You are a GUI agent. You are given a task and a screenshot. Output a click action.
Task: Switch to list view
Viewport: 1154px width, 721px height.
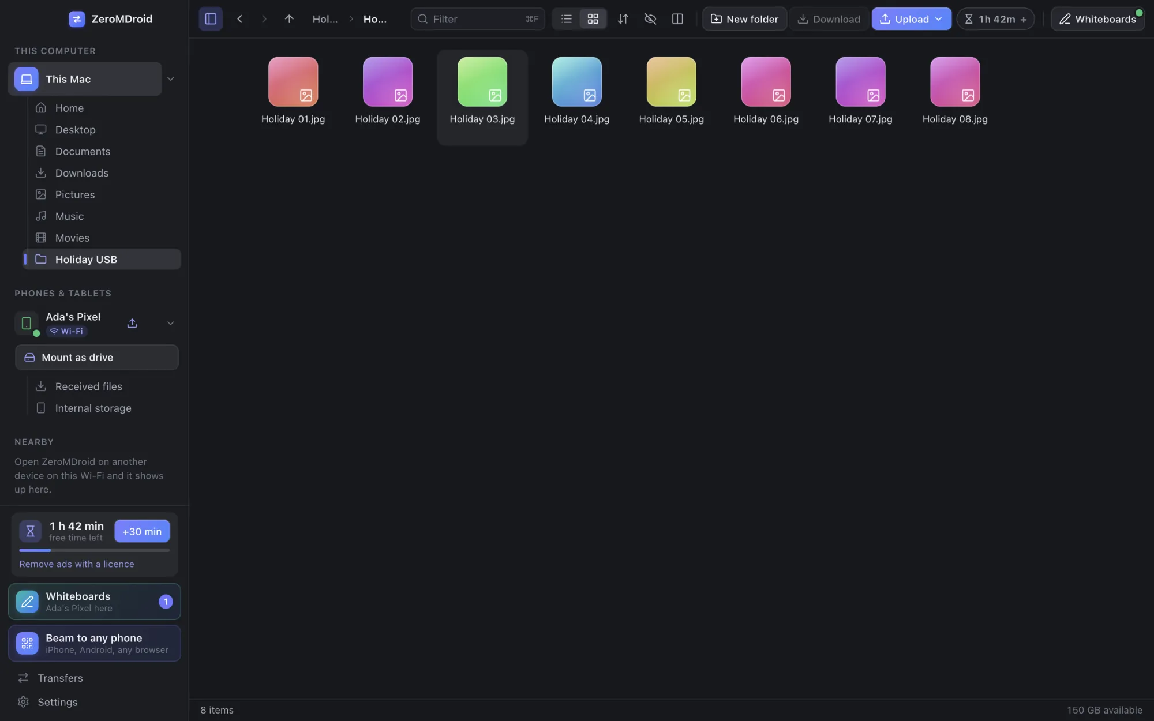click(x=567, y=19)
